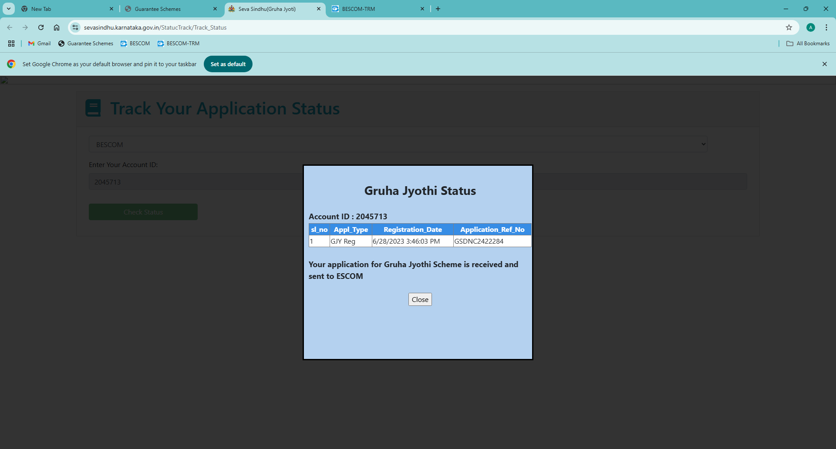Click the 6/28/2023 3:46:03 PM date cell
The height and width of the screenshot is (449, 836).
[x=412, y=241]
